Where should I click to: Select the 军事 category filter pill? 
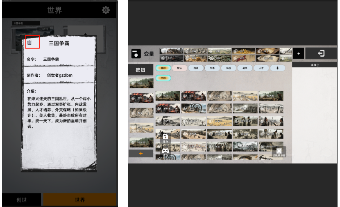[213, 68]
